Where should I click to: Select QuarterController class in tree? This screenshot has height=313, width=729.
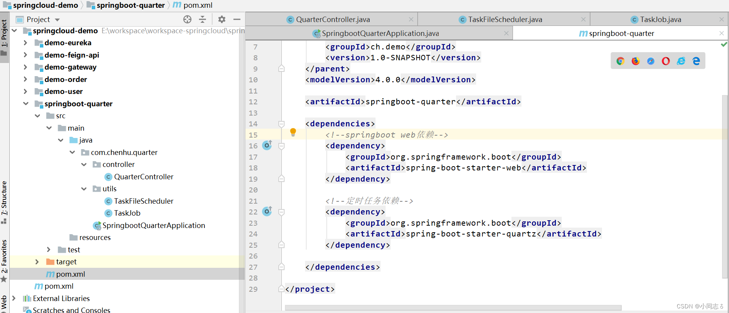(x=139, y=177)
